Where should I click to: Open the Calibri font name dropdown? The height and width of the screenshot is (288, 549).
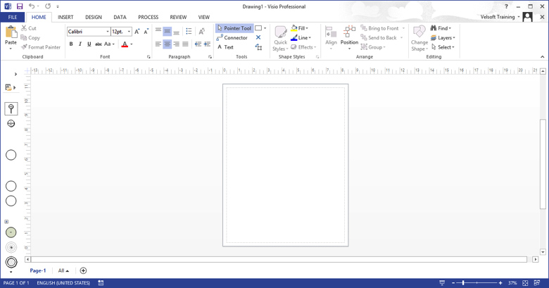pos(108,32)
